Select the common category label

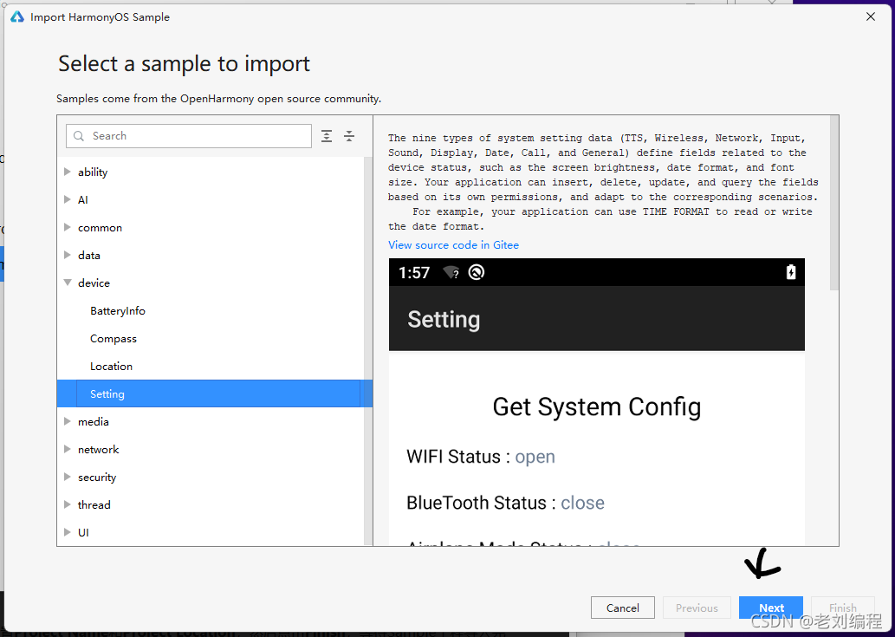point(100,227)
